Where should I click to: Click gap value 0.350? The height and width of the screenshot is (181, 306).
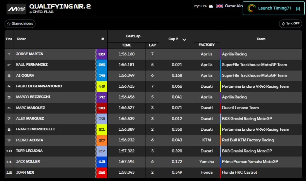(177, 129)
